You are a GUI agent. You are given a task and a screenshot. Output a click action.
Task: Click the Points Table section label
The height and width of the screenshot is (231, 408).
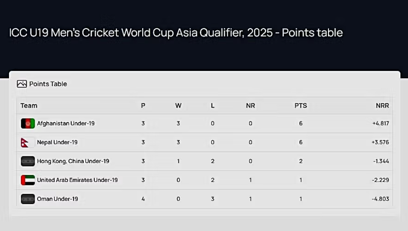(x=48, y=84)
